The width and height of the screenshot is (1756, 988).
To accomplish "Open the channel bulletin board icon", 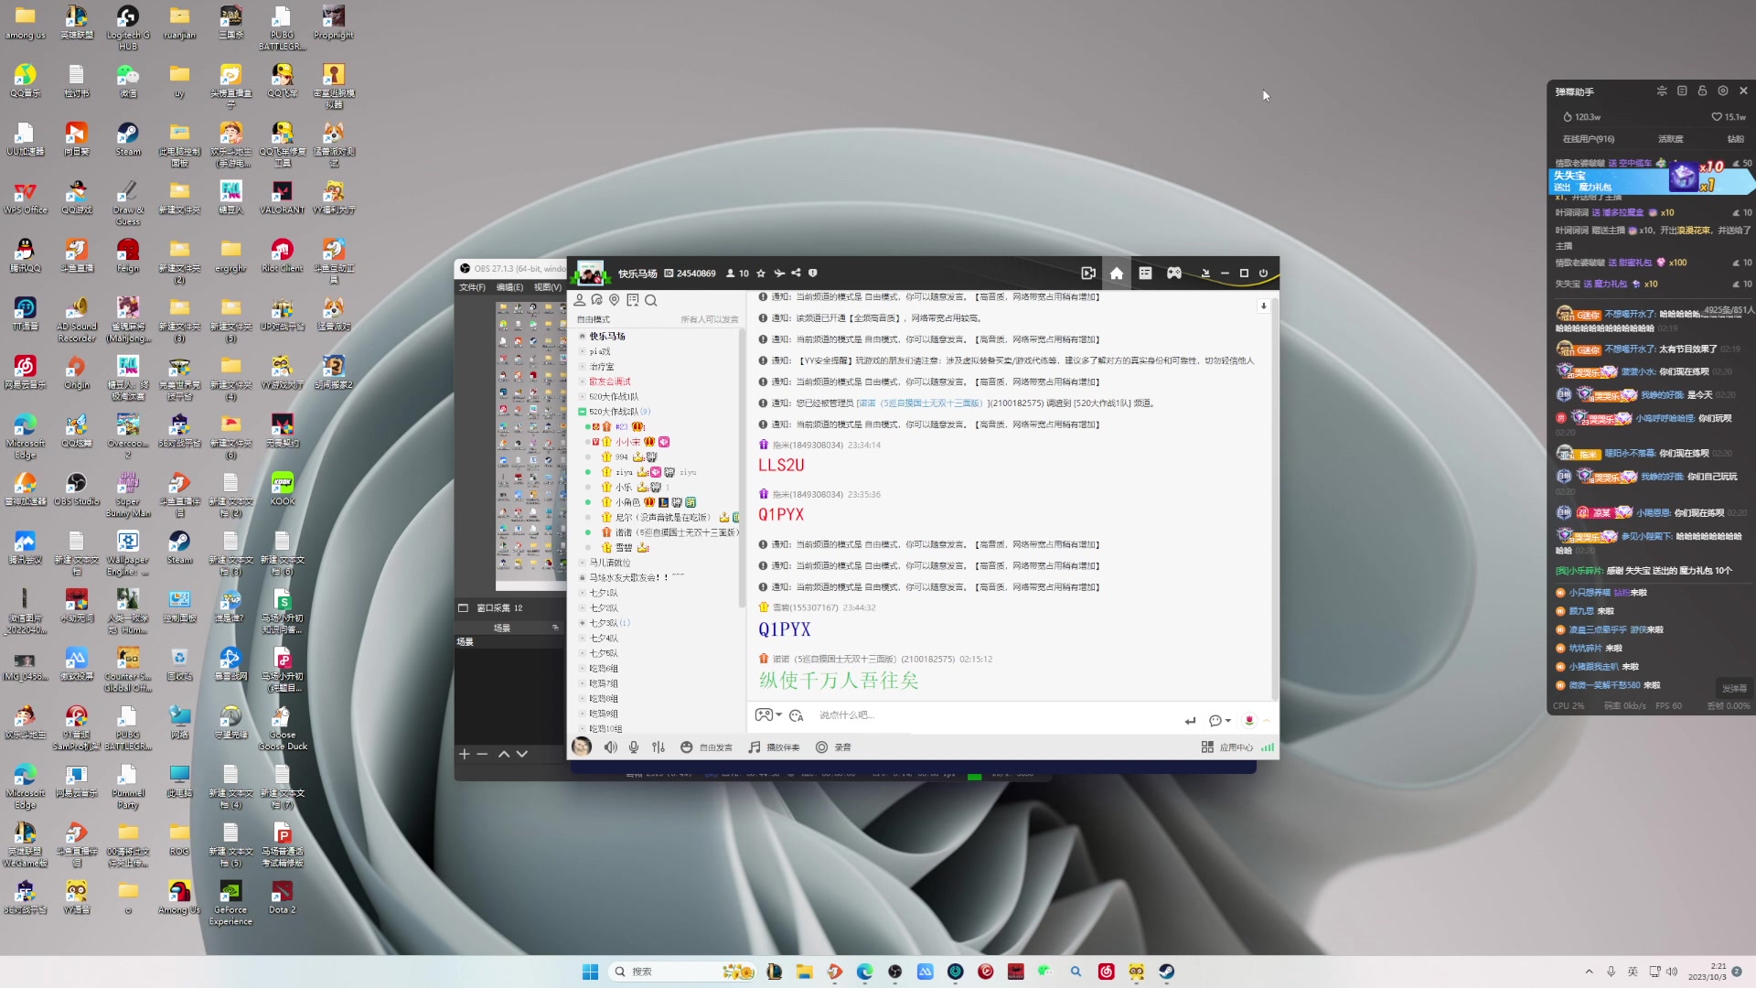I will pos(633,300).
